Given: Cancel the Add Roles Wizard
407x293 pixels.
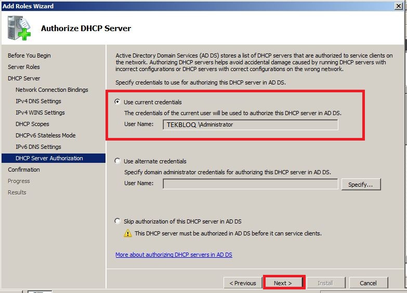Looking at the screenshot, I should coord(369,283).
